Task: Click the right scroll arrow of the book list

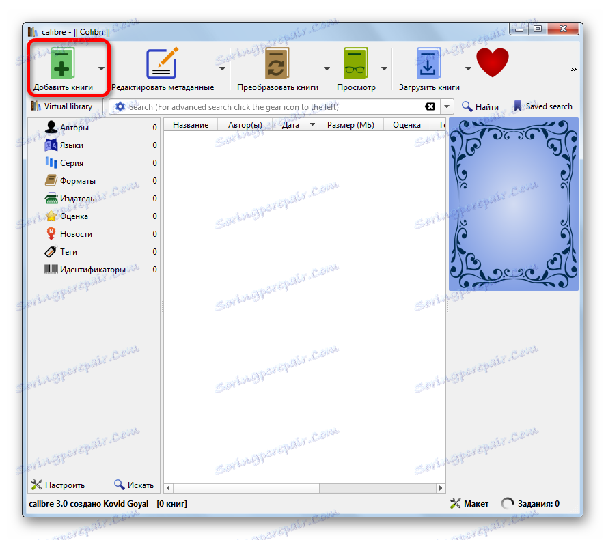Action: [x=441, y=488]
